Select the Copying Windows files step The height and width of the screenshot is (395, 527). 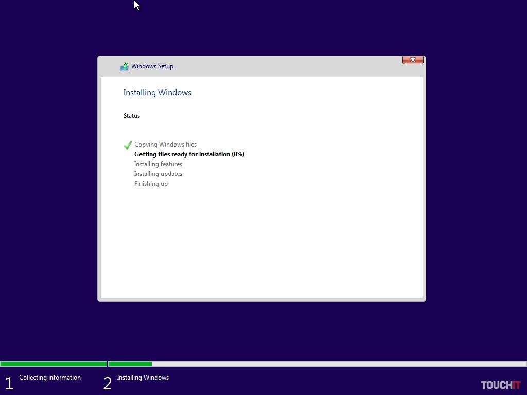coord(165,145)
